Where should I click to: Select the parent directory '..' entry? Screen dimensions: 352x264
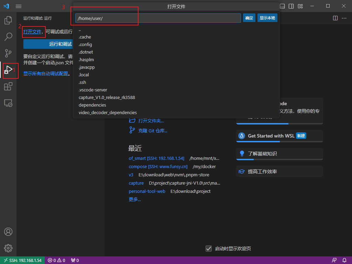176,30
